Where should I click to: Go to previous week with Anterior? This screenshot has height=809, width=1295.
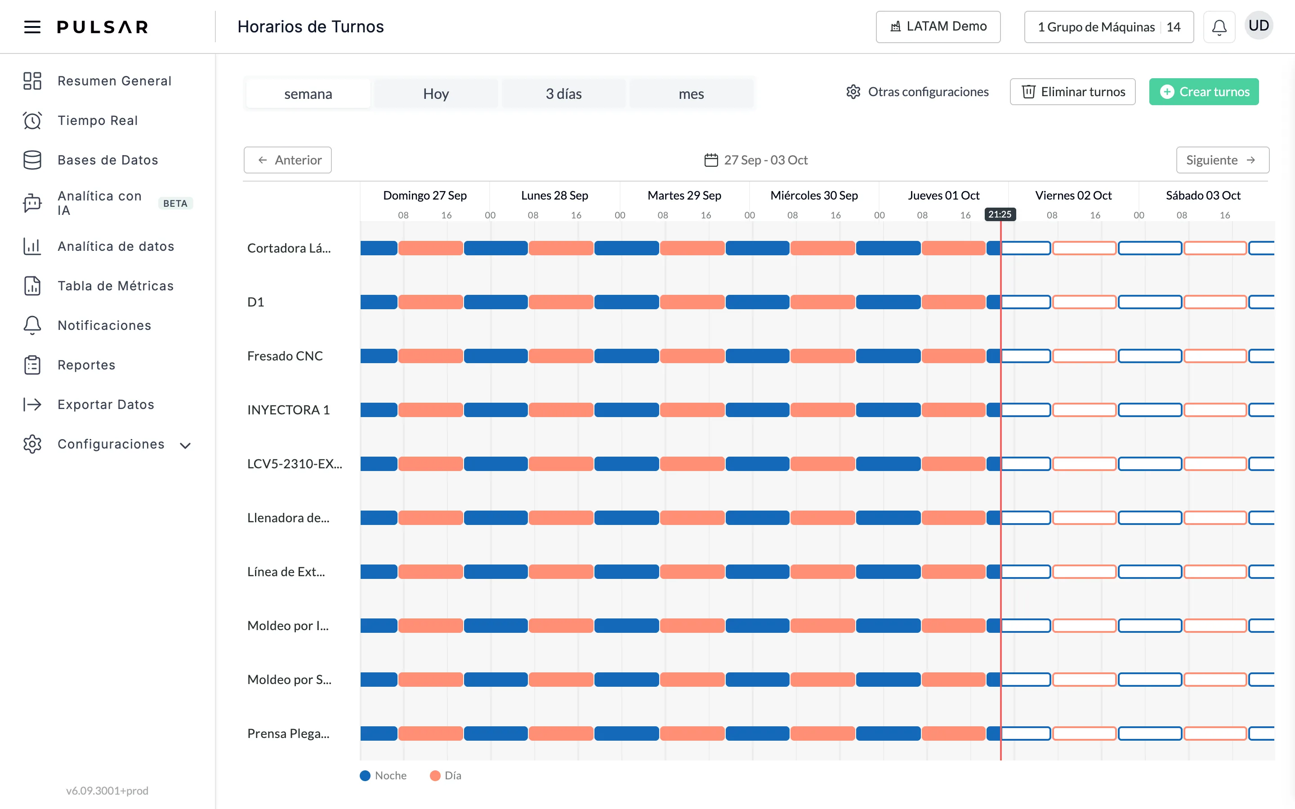click(287, 160)
